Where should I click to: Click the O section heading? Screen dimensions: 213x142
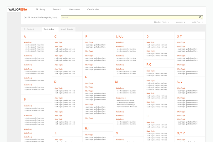pyautogui.click(x=148, y=36)
